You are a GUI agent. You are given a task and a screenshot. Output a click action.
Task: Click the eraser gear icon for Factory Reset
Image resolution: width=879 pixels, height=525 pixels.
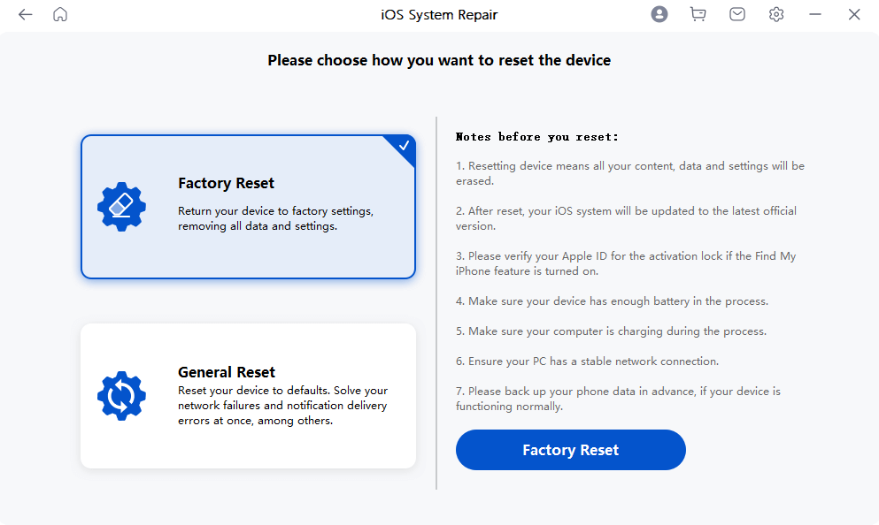[121, 207]
